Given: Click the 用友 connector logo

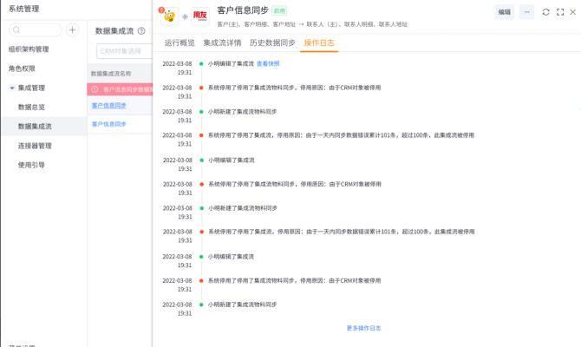Looking at the screenshot, I should click(x=200, y=16).
